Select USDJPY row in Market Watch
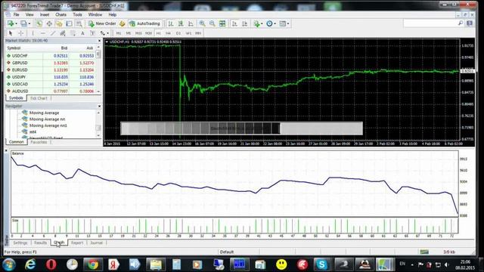Viewport: 484px width, 272px height. click(51, 77)
